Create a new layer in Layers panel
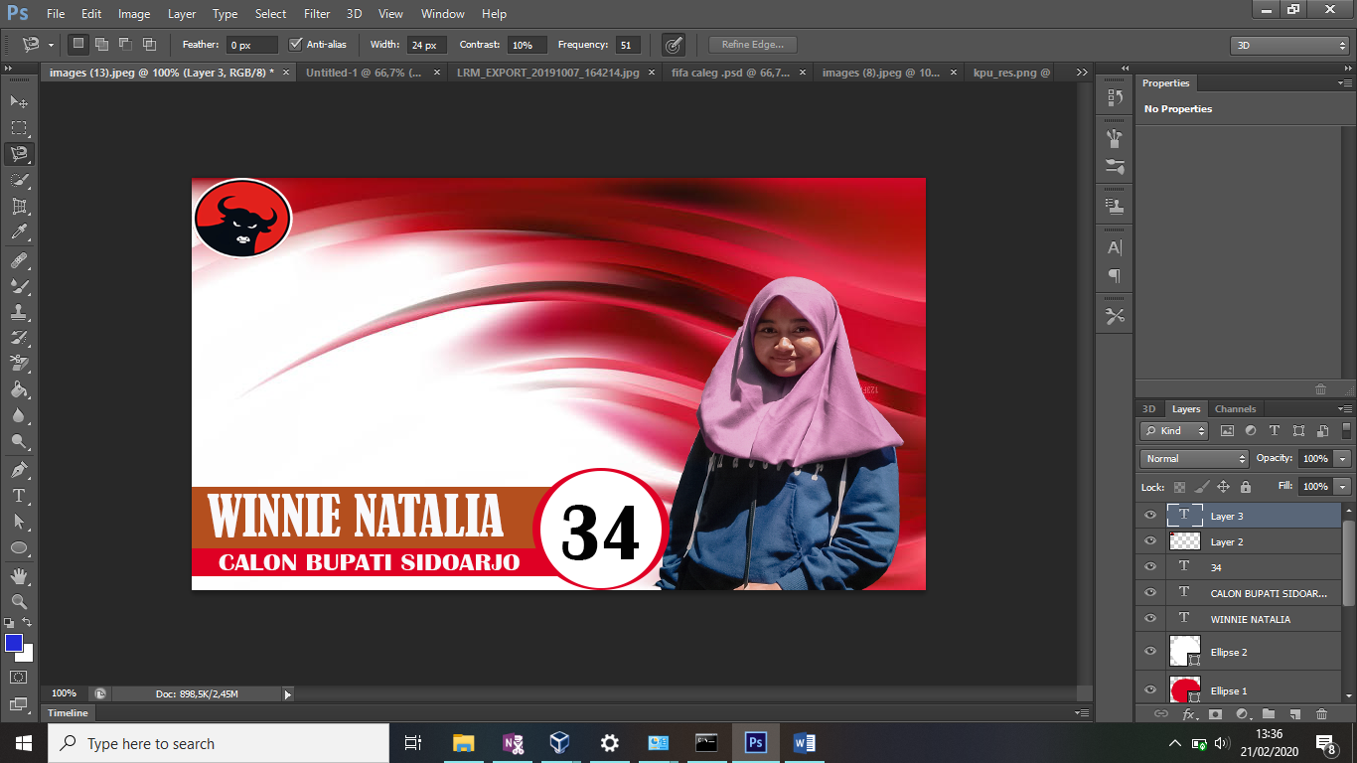 (1294, 714)
